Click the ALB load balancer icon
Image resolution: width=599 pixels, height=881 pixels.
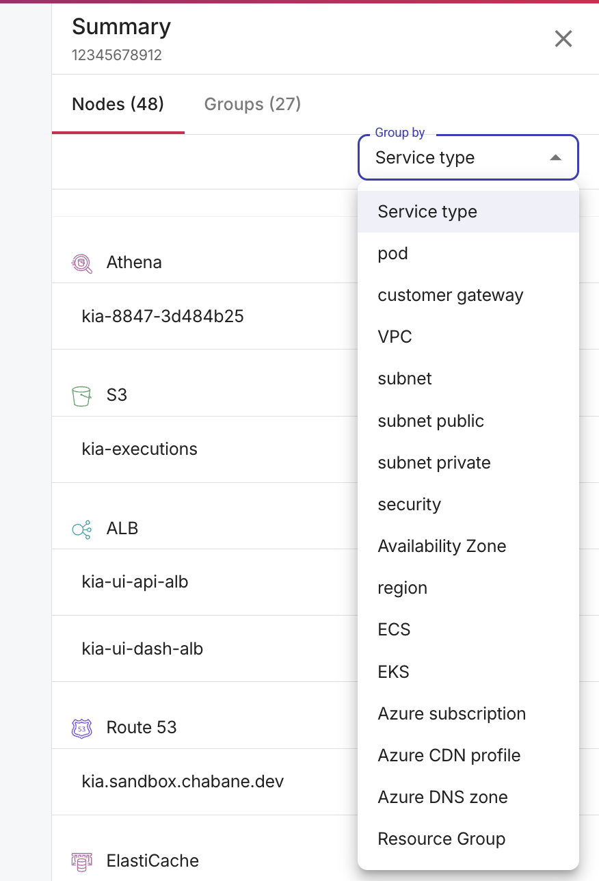point(82,529)
